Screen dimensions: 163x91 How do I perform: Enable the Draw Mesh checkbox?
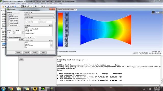9,25
